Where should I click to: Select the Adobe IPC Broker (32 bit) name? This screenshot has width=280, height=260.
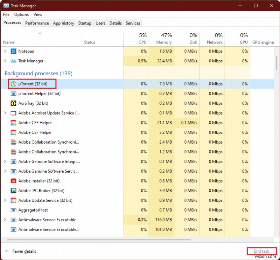pyautogui.click(x=41, y=191)
